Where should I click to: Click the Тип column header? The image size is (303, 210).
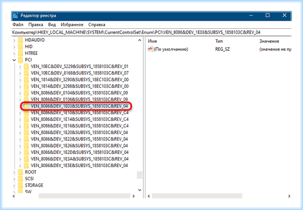tap(219, 41)
